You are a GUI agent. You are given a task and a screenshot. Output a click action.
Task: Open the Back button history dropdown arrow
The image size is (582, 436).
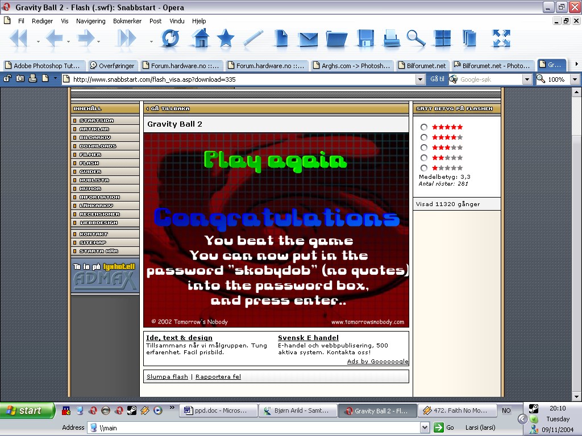point(68,41)
